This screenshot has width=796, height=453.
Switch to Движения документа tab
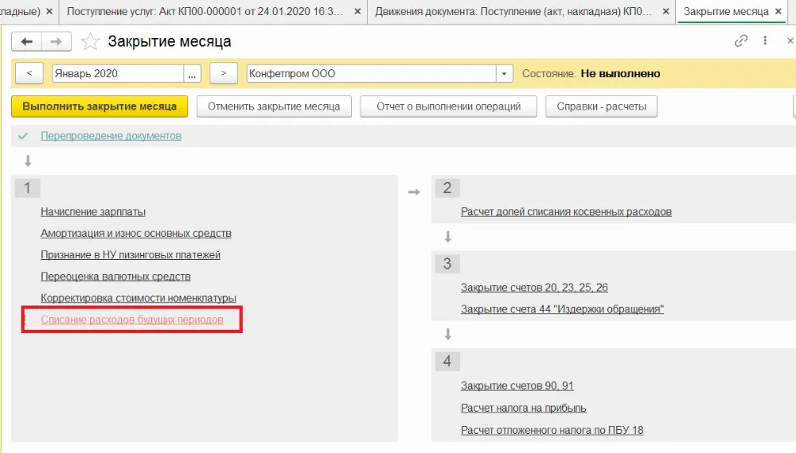[514, 12]
